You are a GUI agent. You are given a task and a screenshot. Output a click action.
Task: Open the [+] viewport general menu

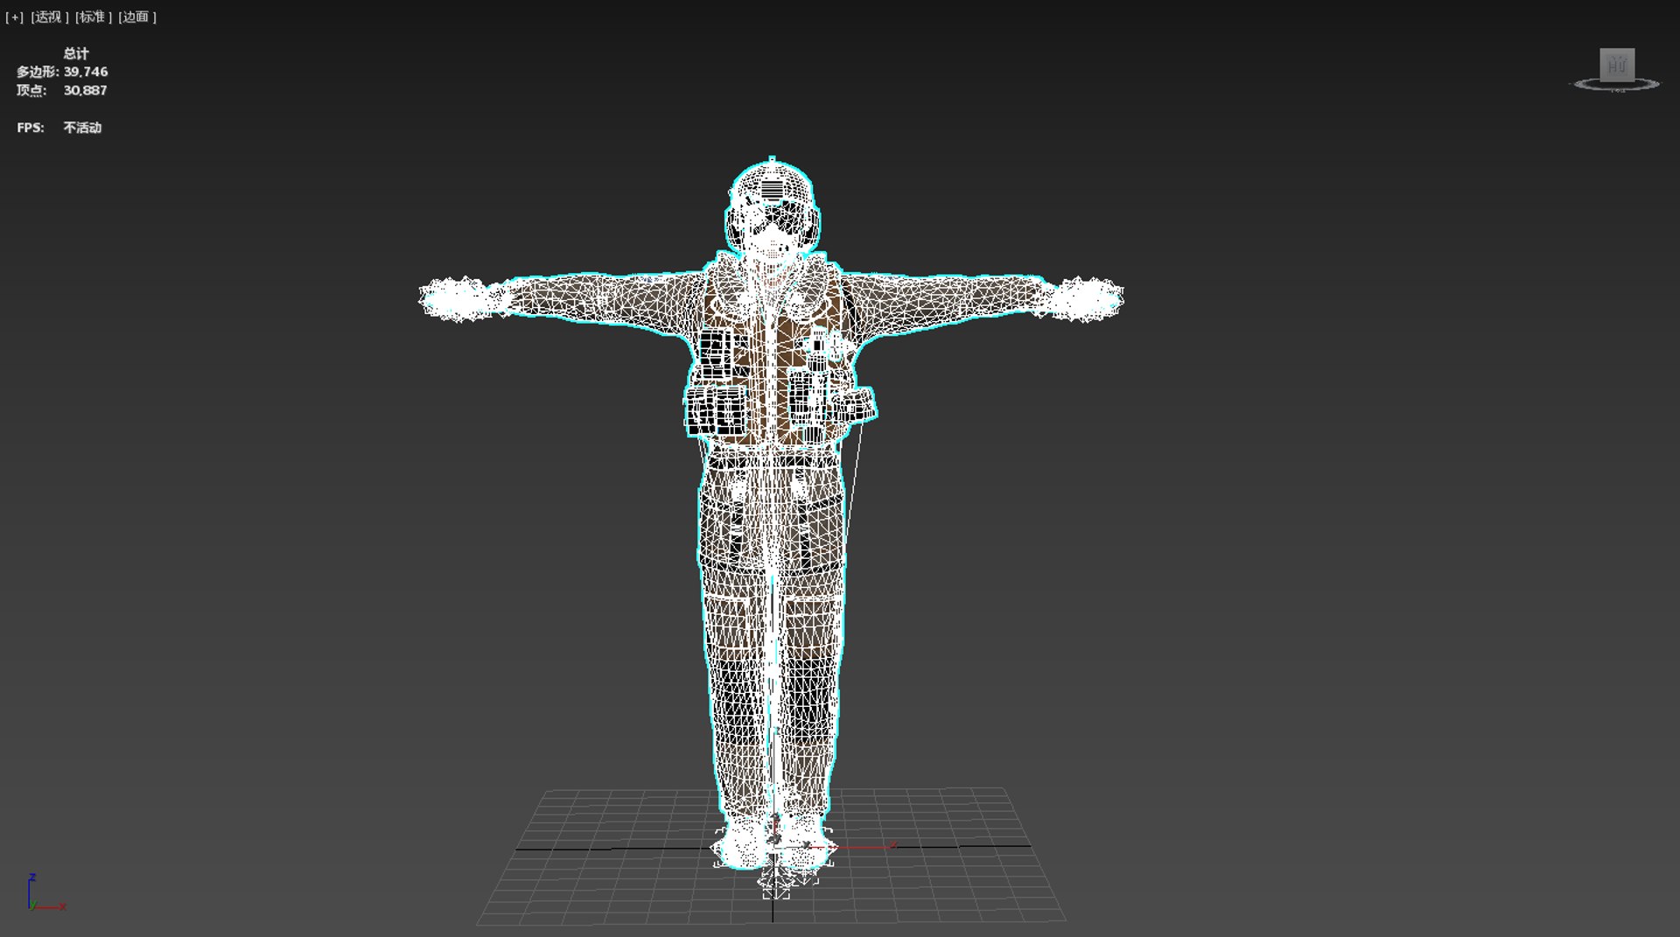[x=14, y=17]
